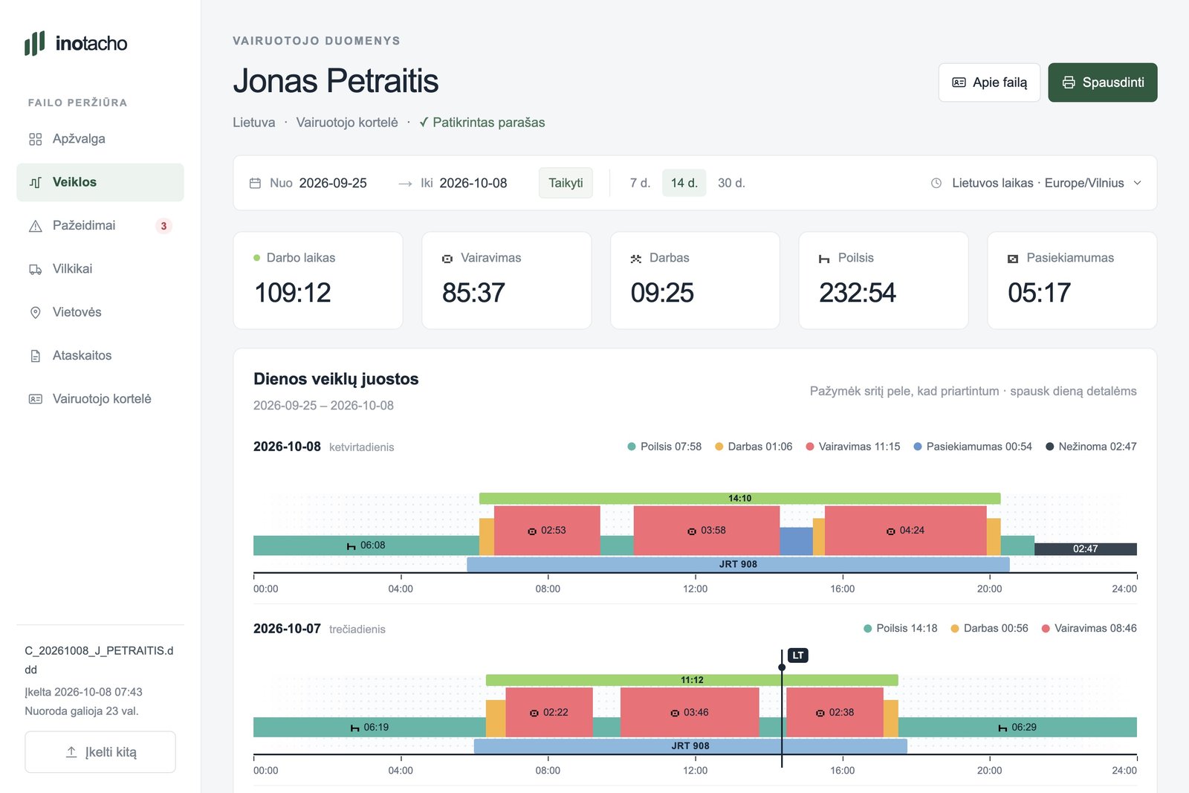Click the Ataskaitos document icon
This screenshot has height=793, width=1189.
(35, 356)
